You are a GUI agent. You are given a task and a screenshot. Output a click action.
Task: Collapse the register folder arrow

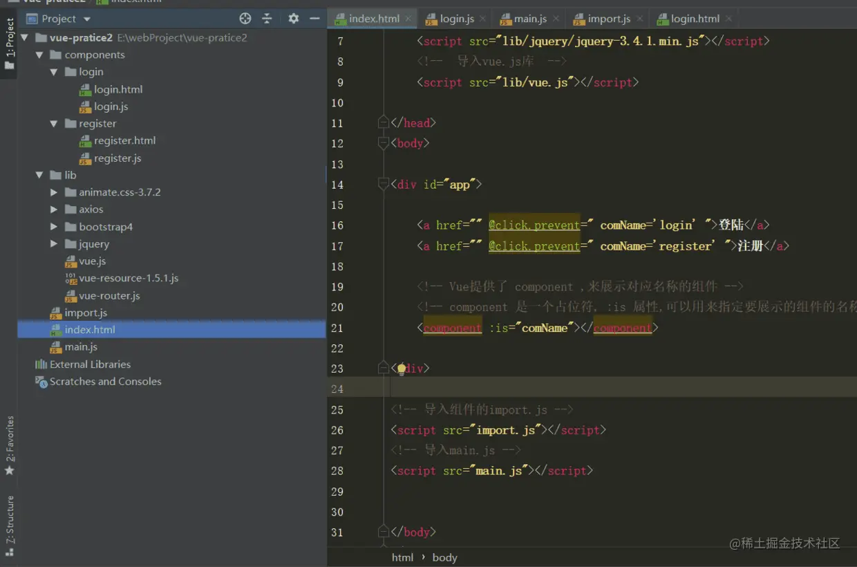[54, 124]
